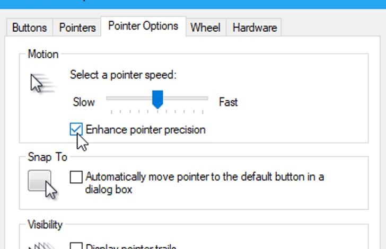Click the Slow label beside the slider
Screen dimensions: 386x249
pos(84,102)
